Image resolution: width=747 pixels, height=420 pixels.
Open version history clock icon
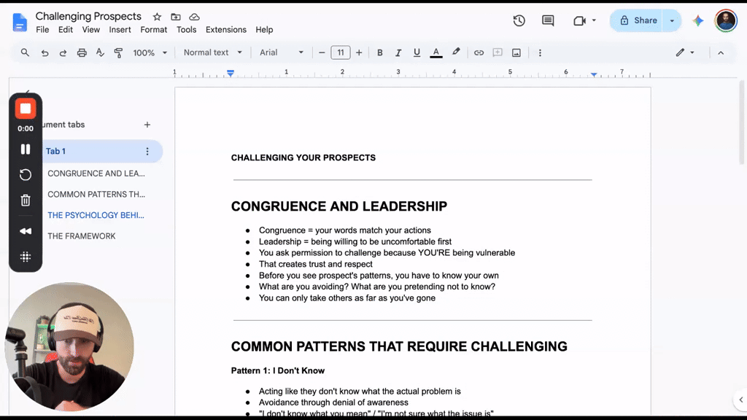click(519, 20)
